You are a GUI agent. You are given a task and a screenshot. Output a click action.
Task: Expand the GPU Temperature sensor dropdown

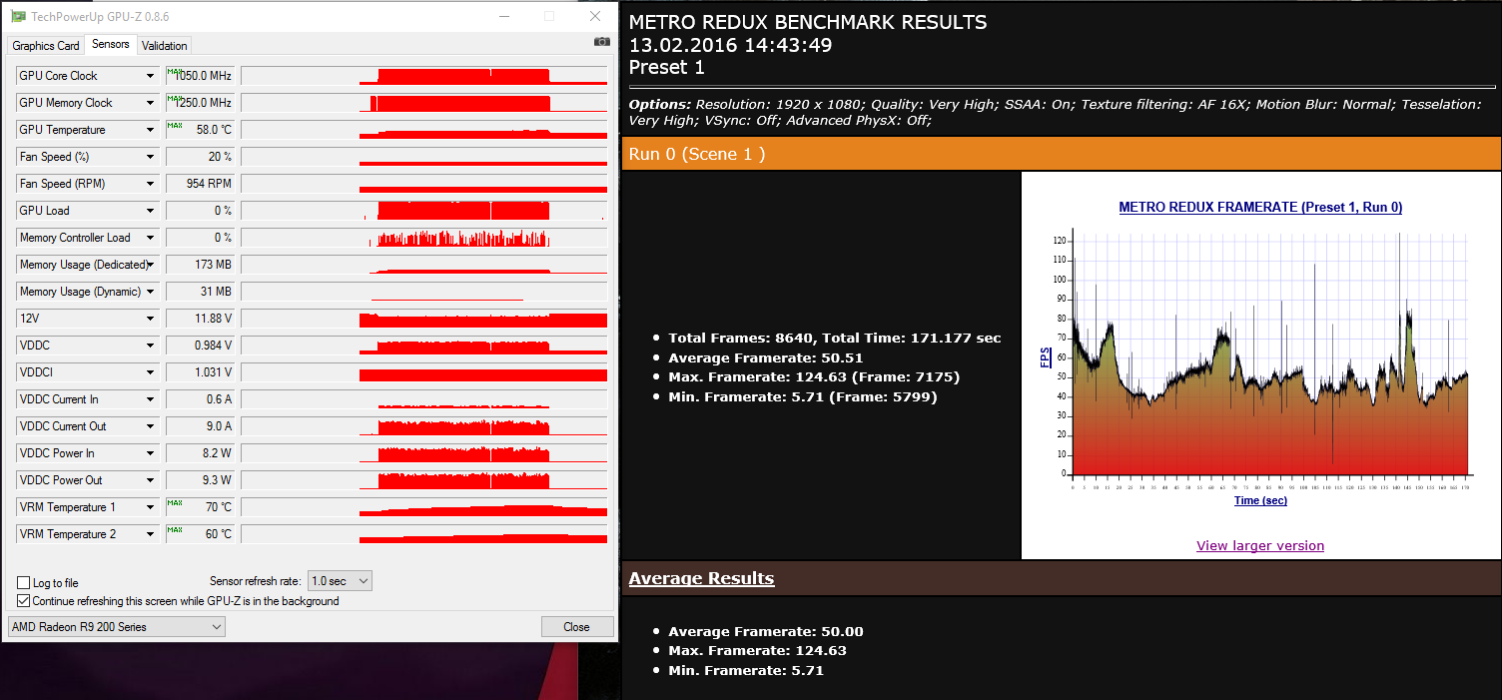[x=151, y=130]
